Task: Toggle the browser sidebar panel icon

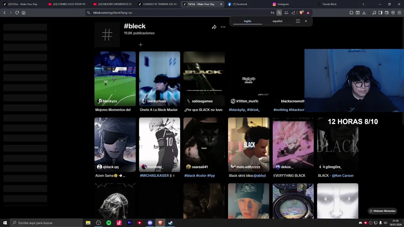Action: [x=380, y=13]
